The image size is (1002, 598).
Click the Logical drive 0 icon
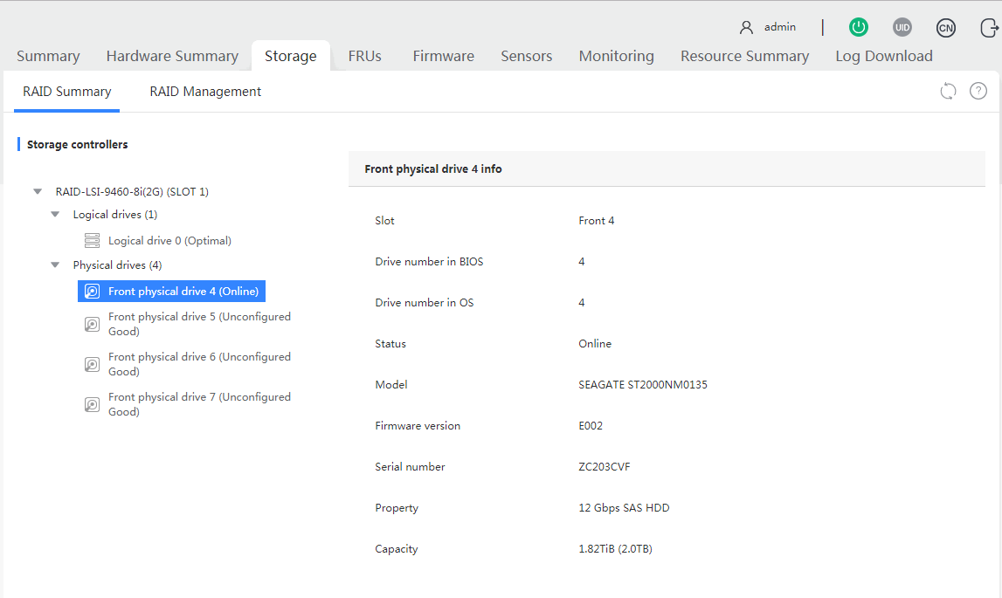(x=92, y=240)
